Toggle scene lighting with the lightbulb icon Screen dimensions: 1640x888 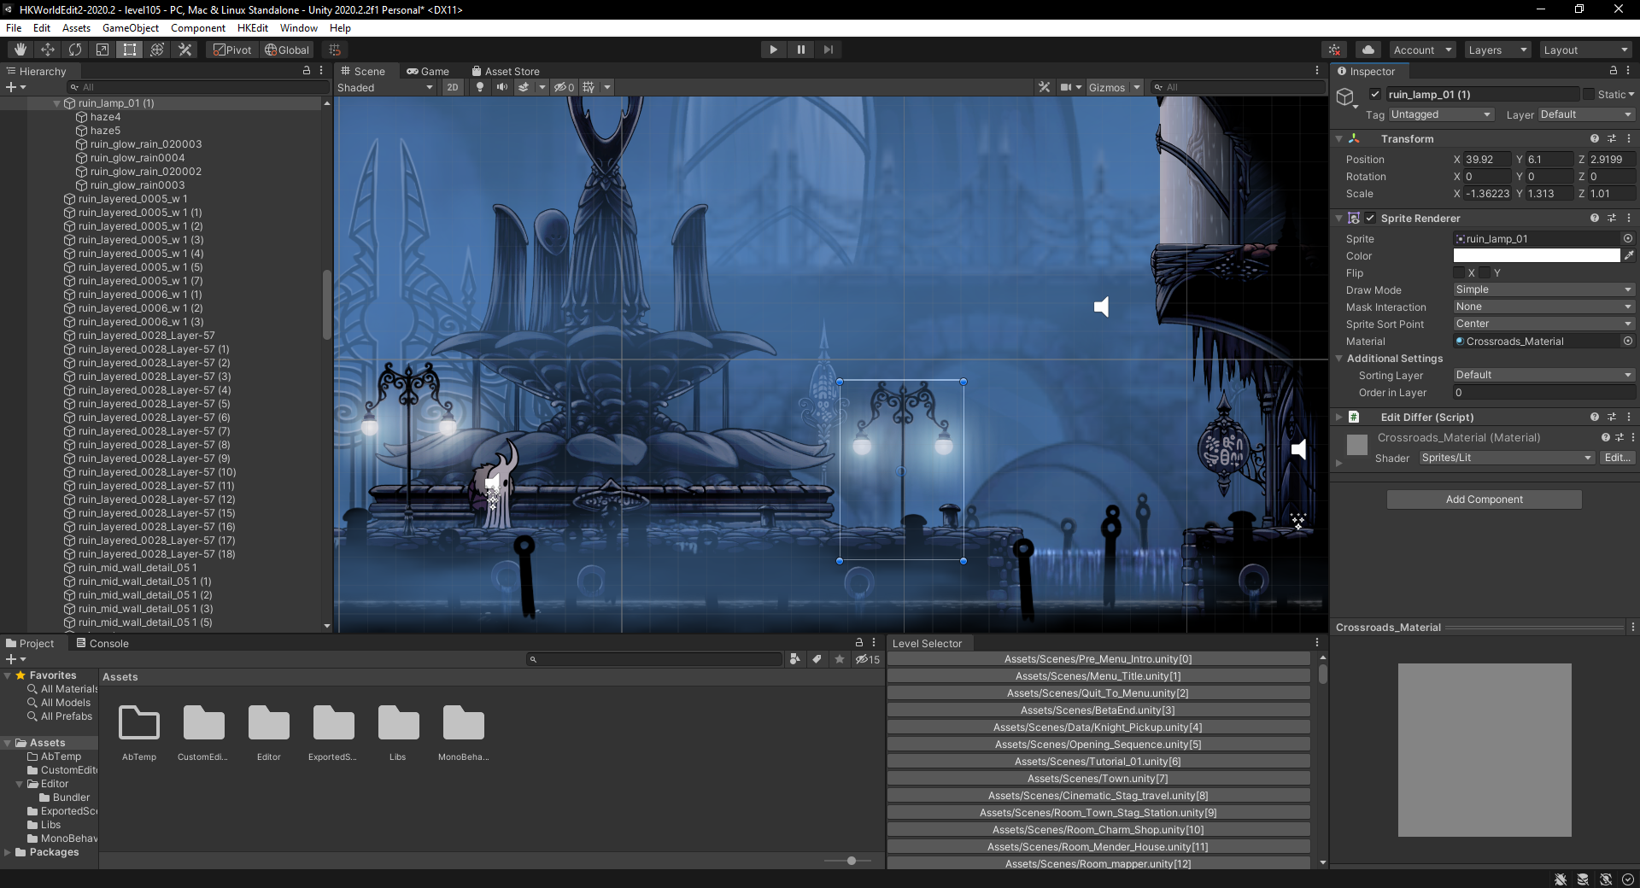480,87
